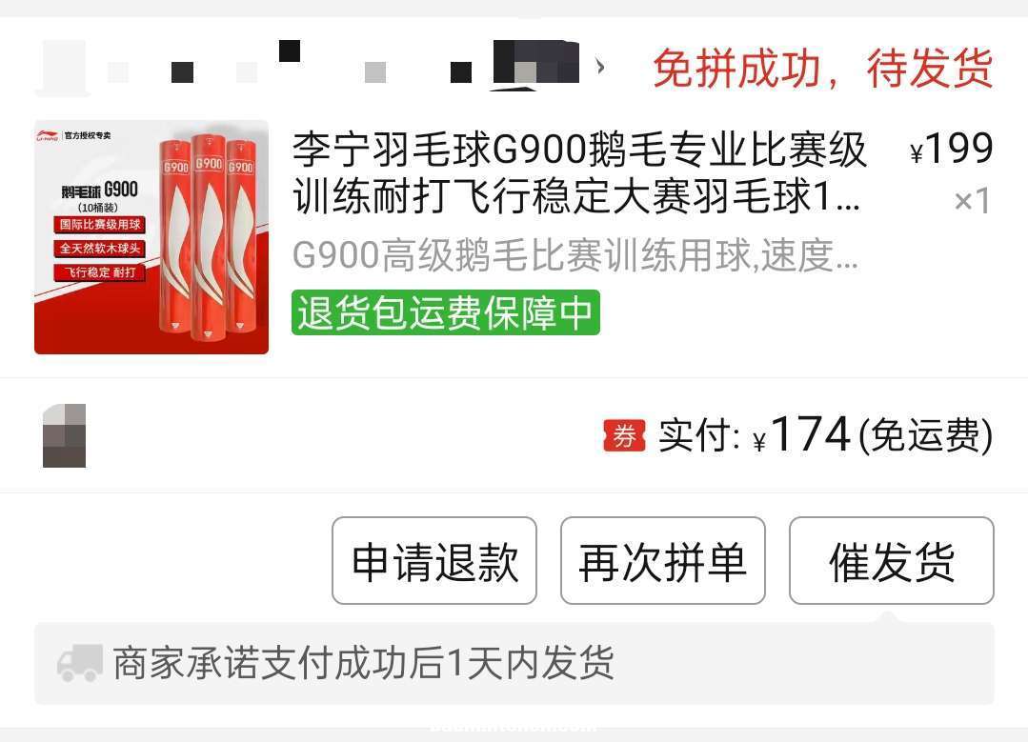Click the red 券 coupon icon

point(624,436)
